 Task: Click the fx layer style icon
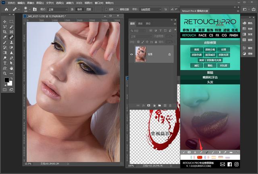pos(143,105)
